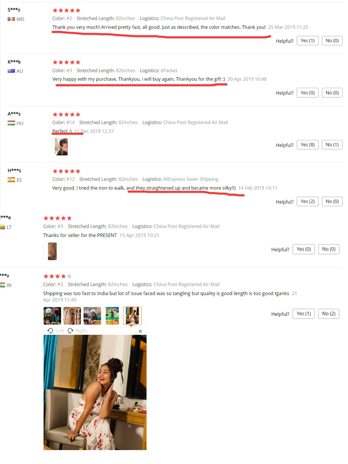Screen dimensions: 348x464
Task: Click Yes (2) on the ES review
Action: 307,201
